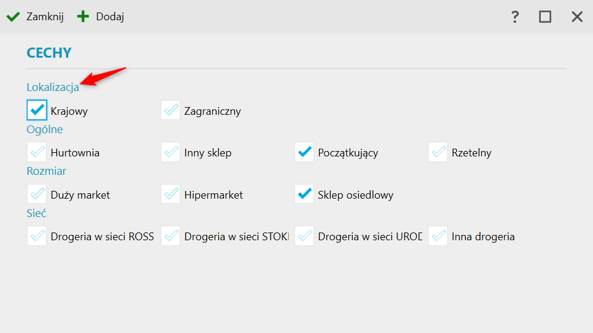Enable the Zagraniczny checkbox
The width and height of the screenshot is (593, 333).
pyautogui.click(x=171, y=110)
